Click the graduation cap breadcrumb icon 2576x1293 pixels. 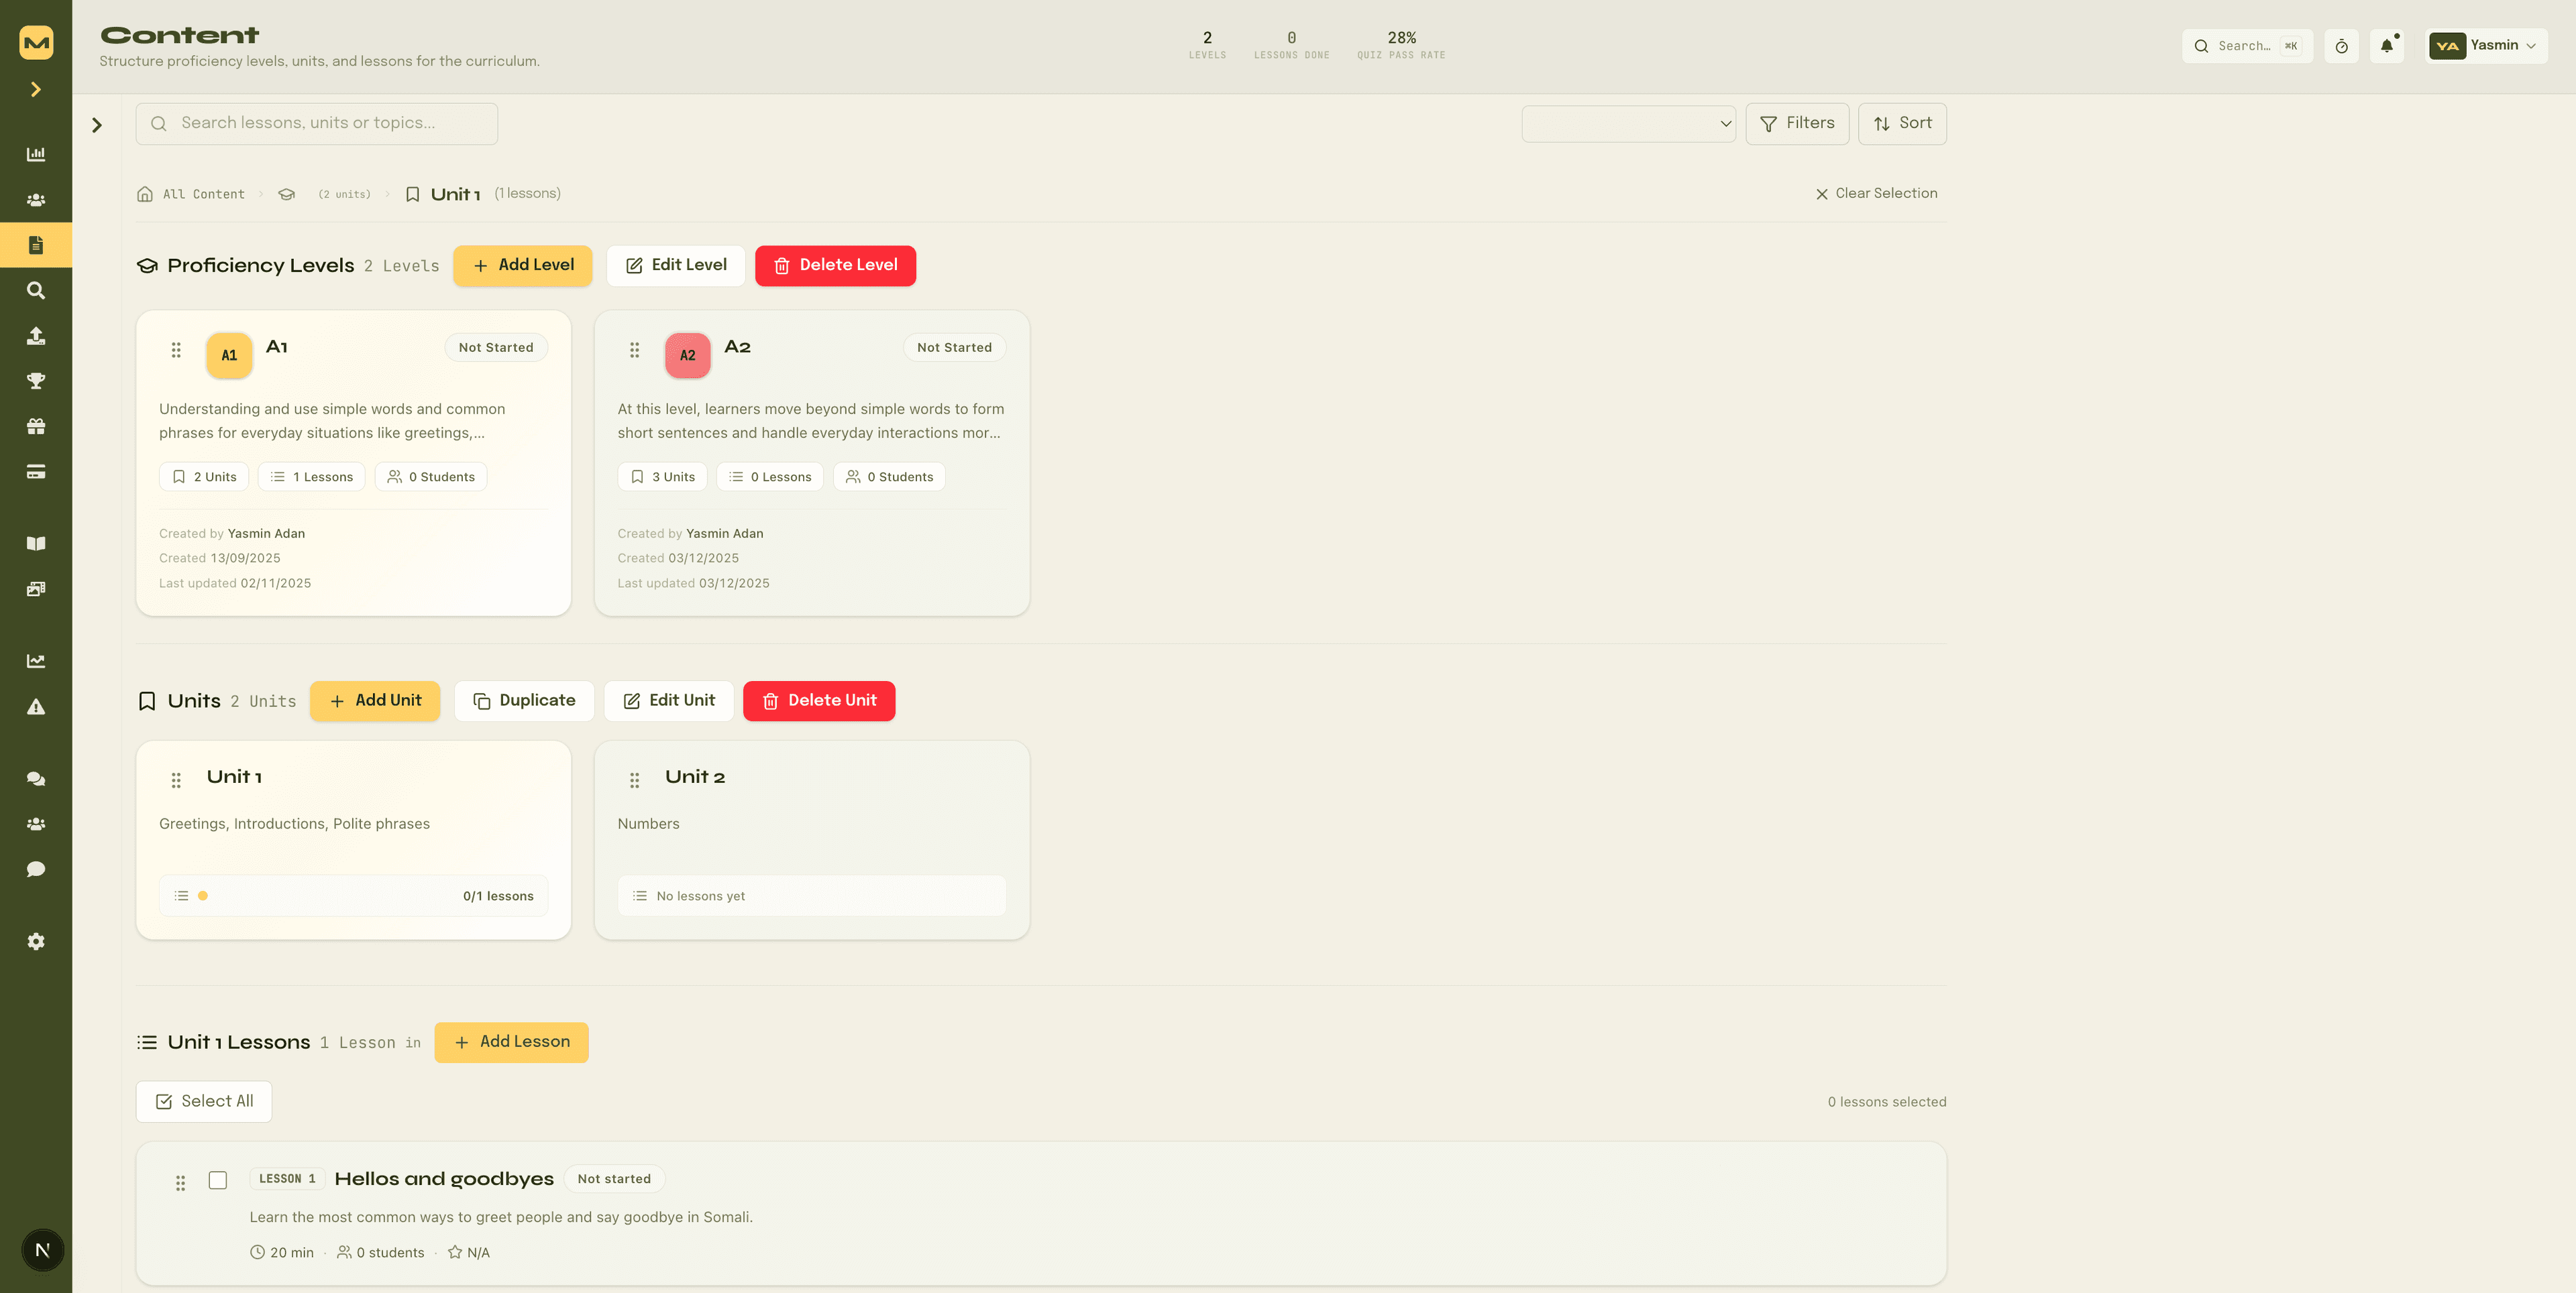(287, 194)
